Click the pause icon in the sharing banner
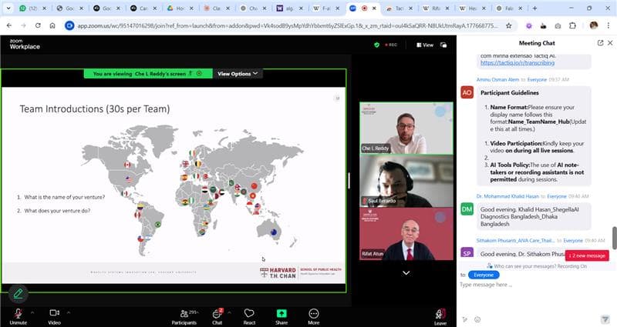The width and height of the screenshot is (617, 327). click(x=199, y=73)
